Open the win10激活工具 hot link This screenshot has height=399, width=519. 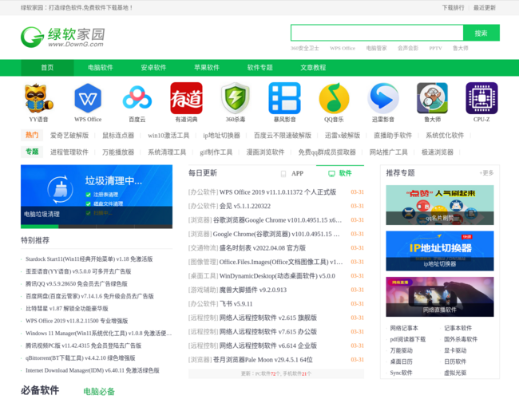tap(168, 136)
